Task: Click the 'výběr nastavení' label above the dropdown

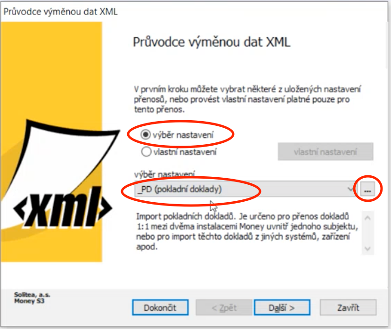Action: click(164, 174)
